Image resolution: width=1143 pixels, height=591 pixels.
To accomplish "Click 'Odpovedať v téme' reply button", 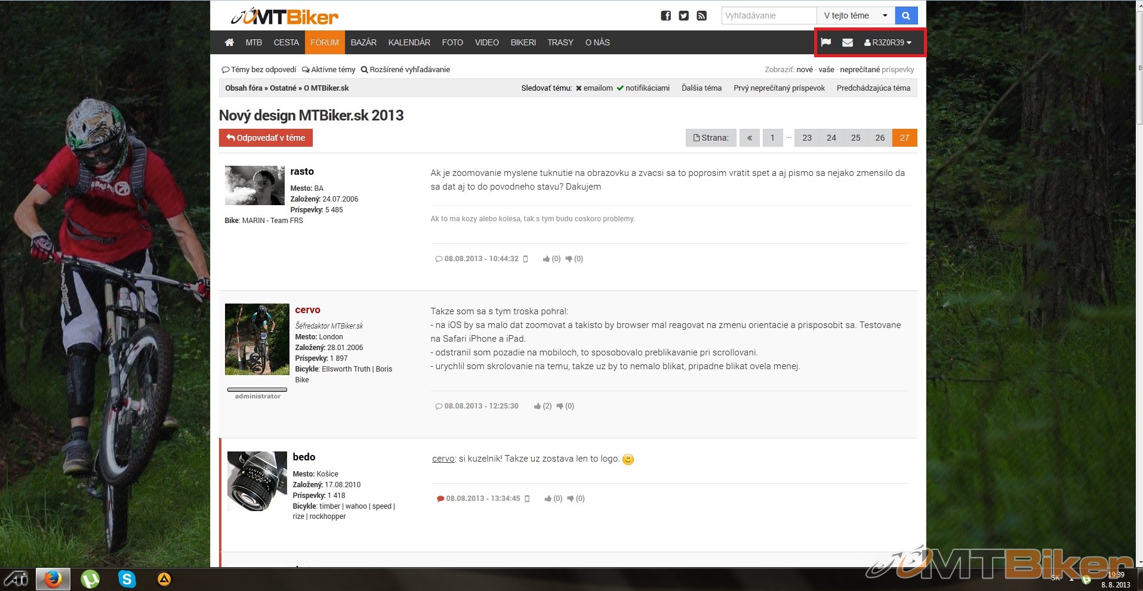I will coord(266,138).
